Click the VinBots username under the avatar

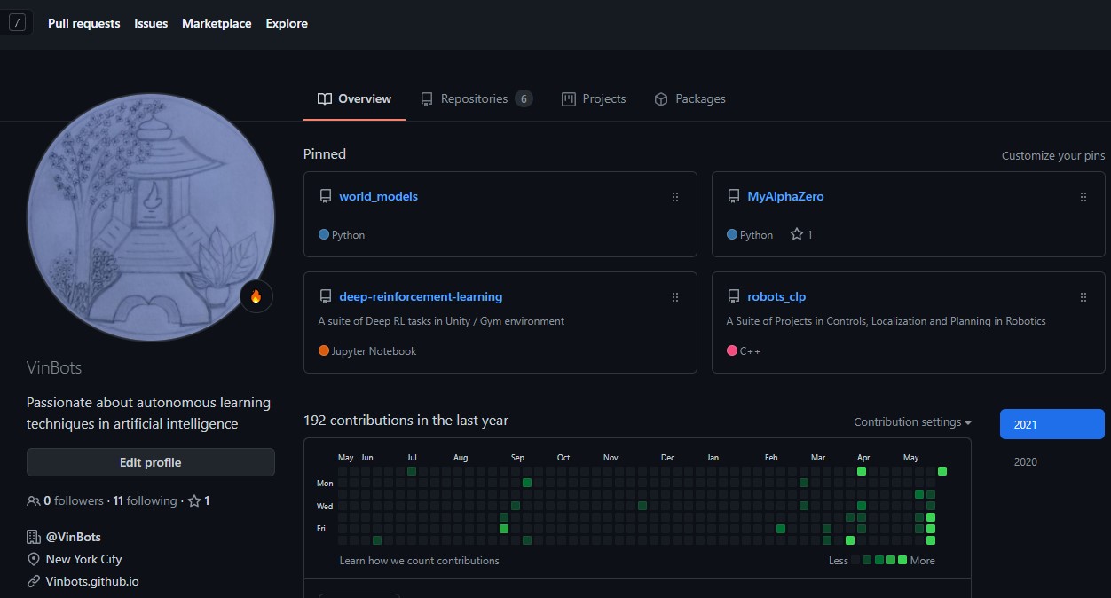pyautogui.click(x=54, y=367)
